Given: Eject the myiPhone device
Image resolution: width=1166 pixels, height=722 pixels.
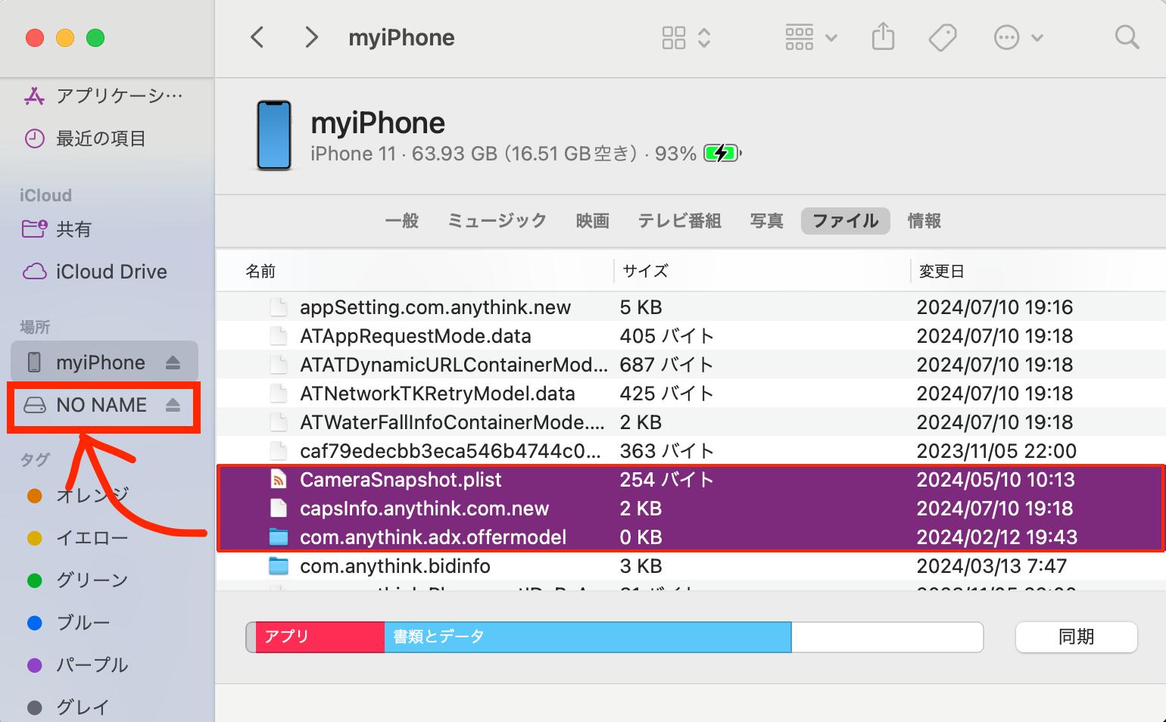Looking at the screenshot, I should [x=172, y=362].
